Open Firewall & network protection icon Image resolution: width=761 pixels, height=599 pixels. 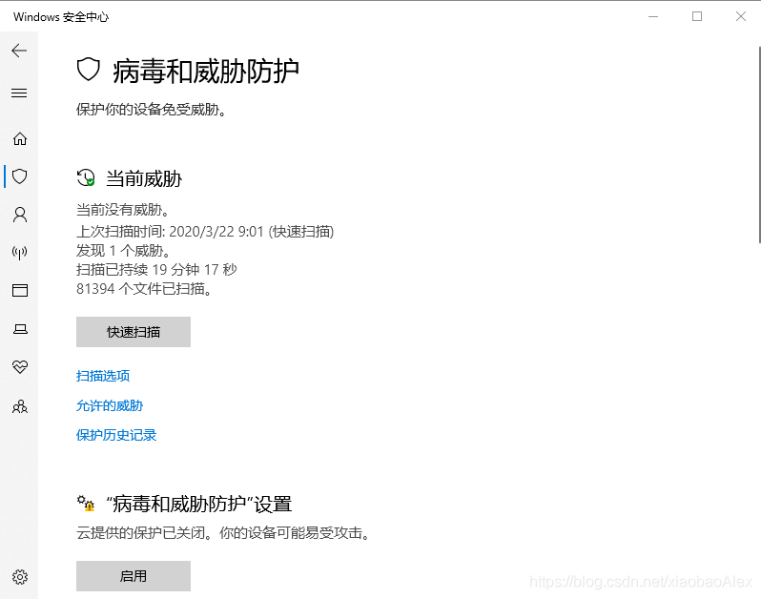tap(20, 253)
